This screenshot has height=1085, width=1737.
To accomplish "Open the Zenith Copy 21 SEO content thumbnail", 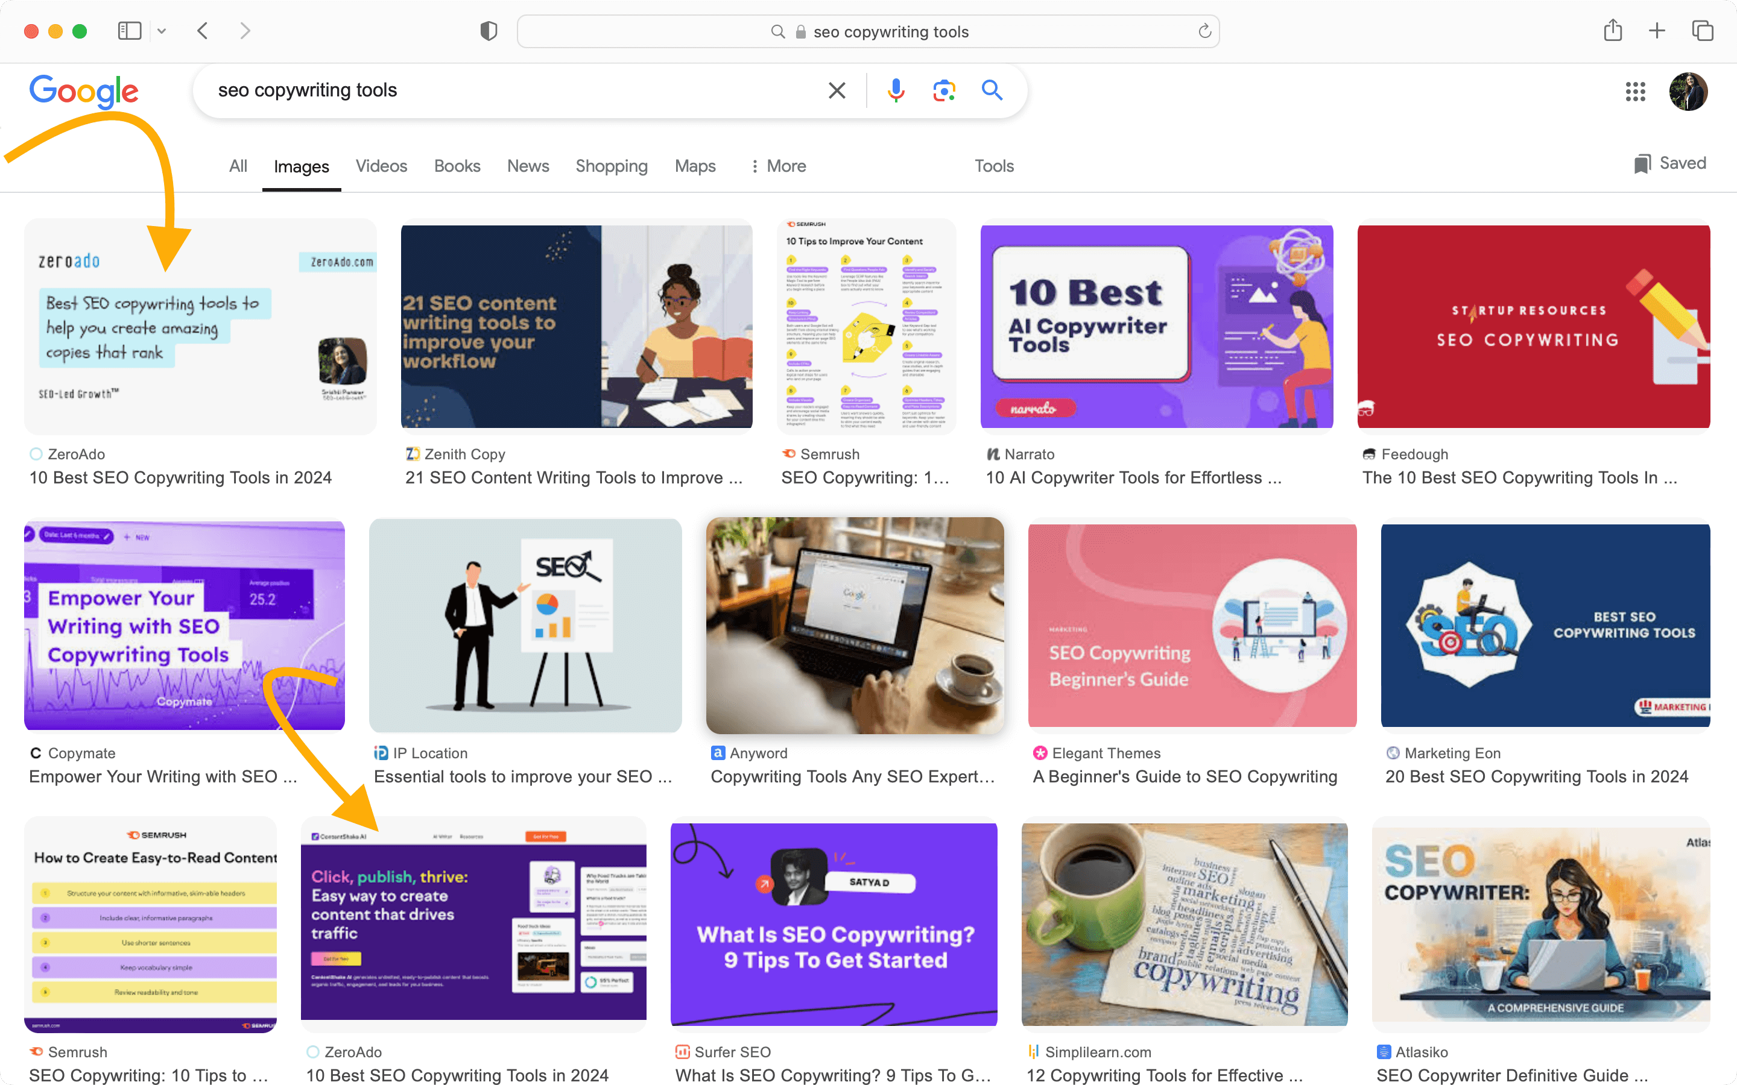I will tap(577, 327).
